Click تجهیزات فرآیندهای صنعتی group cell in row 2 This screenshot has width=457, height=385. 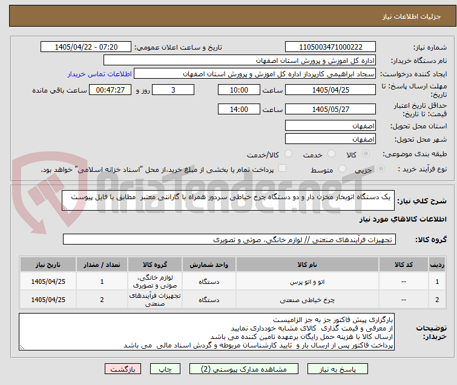tap(155, 300)
